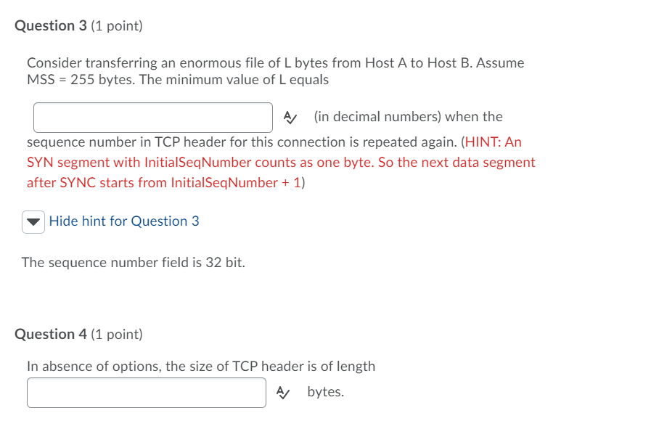Place cursor in the empty Question 3 blank
This screenshot has width=659, height=429.
[152, 116]
